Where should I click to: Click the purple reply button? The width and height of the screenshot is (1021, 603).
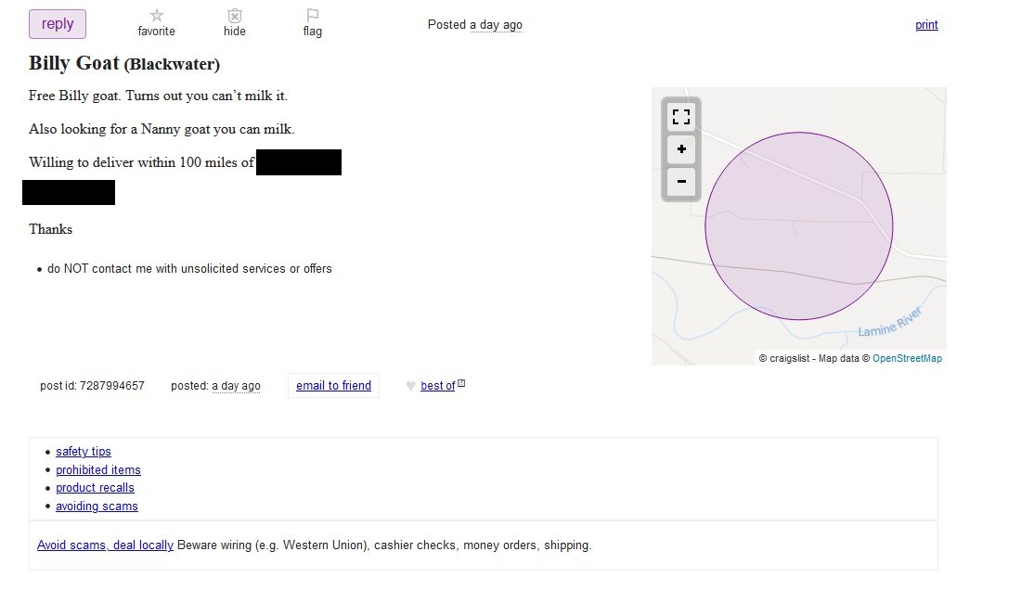coord(58,24)
